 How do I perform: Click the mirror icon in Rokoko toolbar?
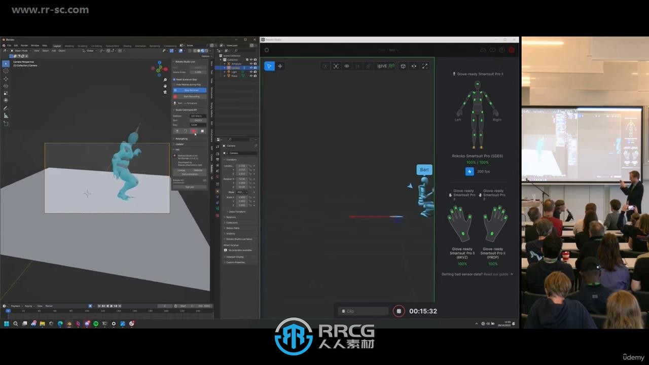click(414, 66)
